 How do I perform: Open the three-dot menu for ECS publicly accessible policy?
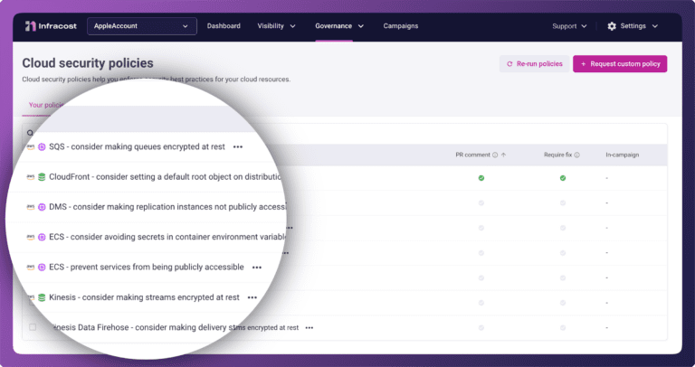(257, 268)
